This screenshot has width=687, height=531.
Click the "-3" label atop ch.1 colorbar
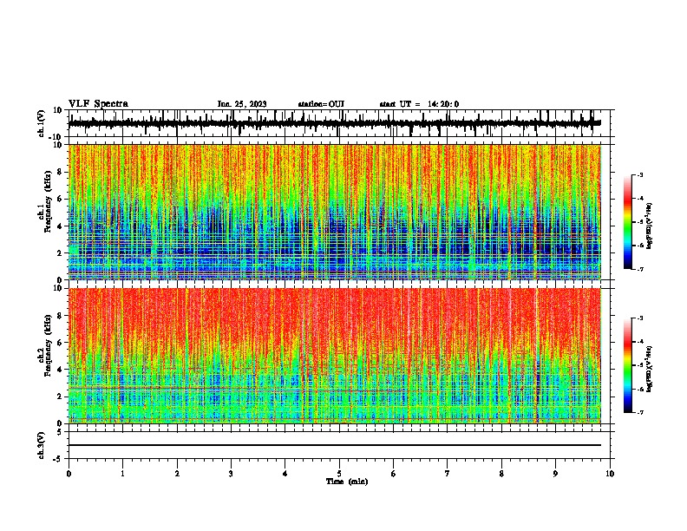click(639, 174)
